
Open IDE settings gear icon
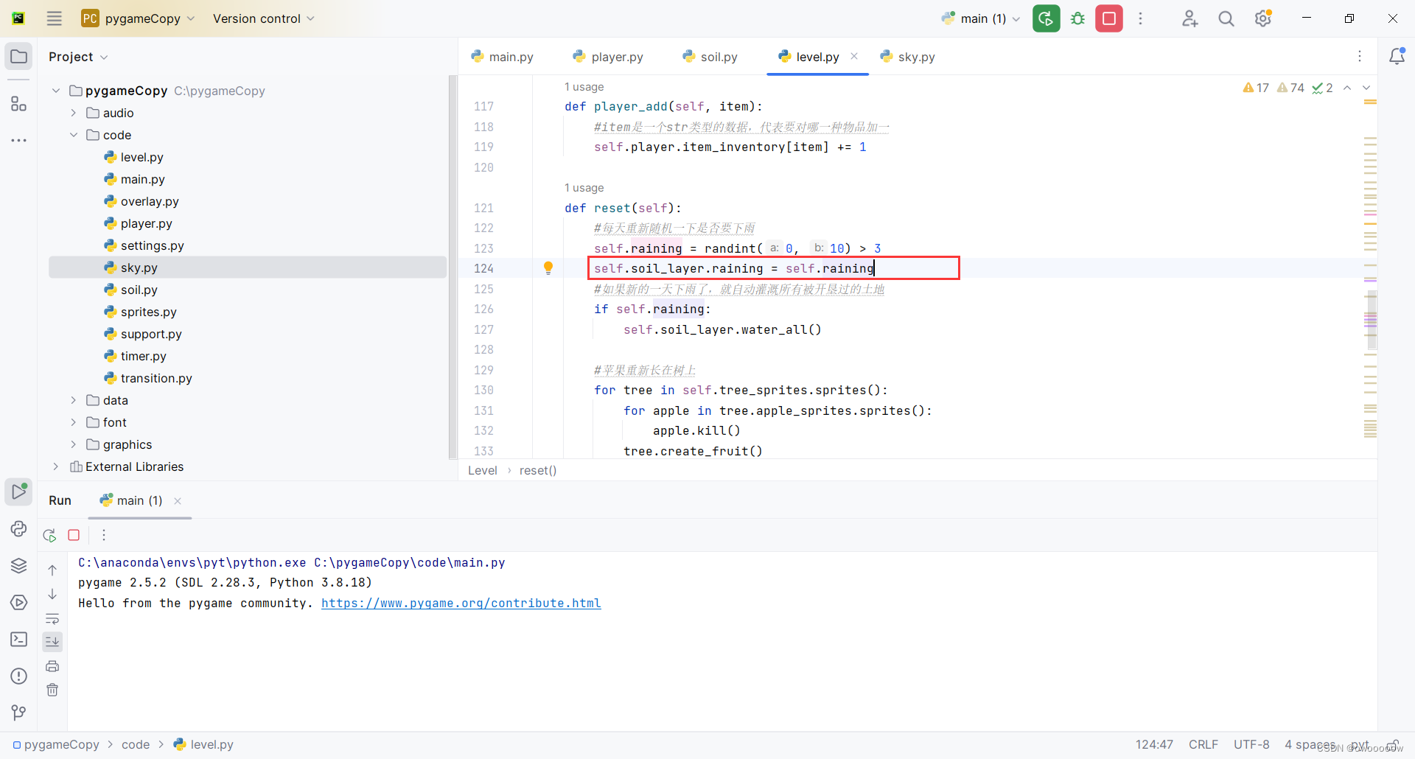click(1263, 18)
